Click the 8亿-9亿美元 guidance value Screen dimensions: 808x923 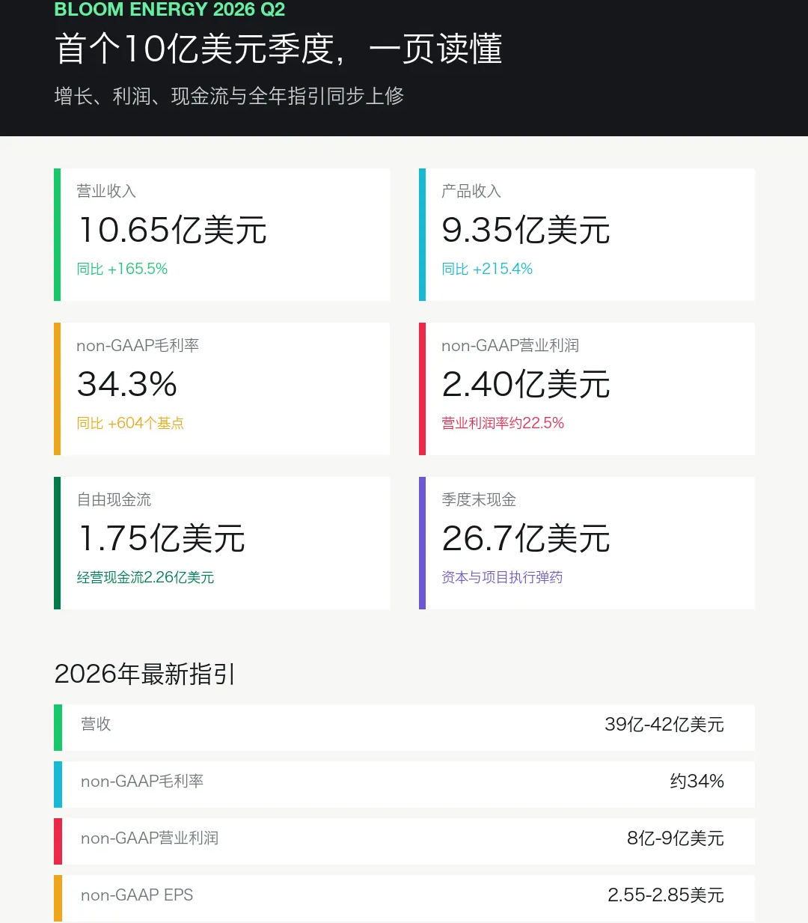point(676,838)
